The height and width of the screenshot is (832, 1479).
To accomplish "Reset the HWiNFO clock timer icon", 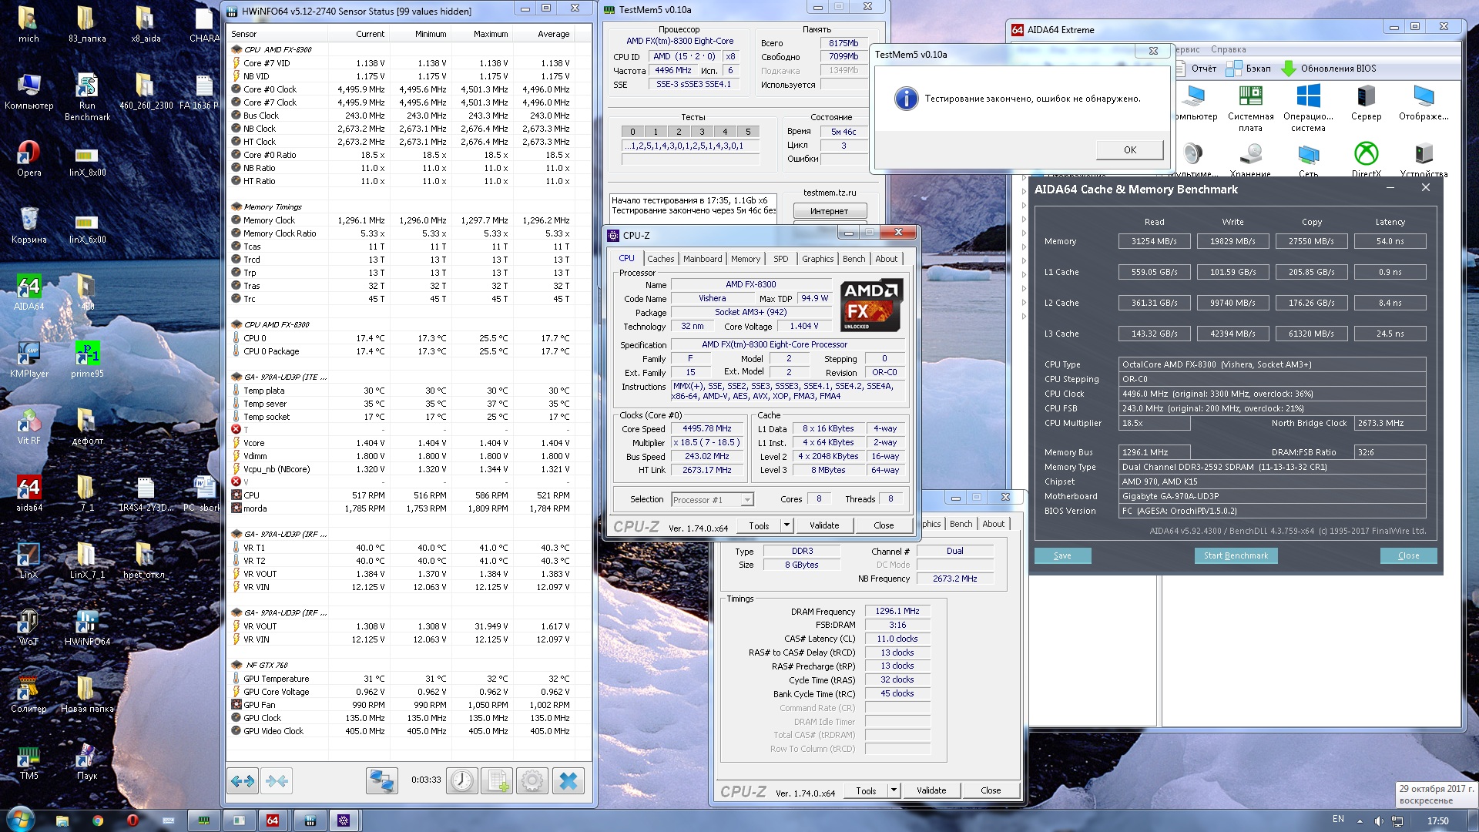I will point(462,781).
